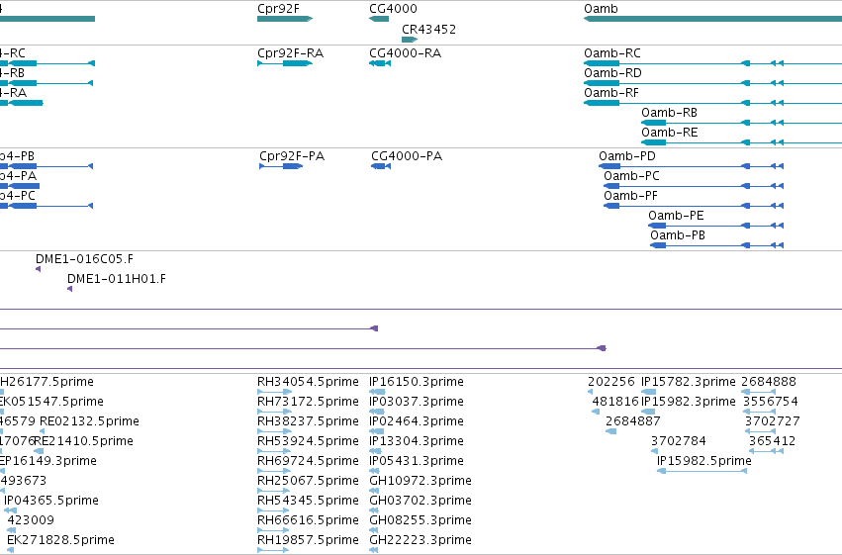The width and height of the screenshot is (842, 555).
Task: Choose the Oamb-PC protein feature
Action: coord(694,186)
